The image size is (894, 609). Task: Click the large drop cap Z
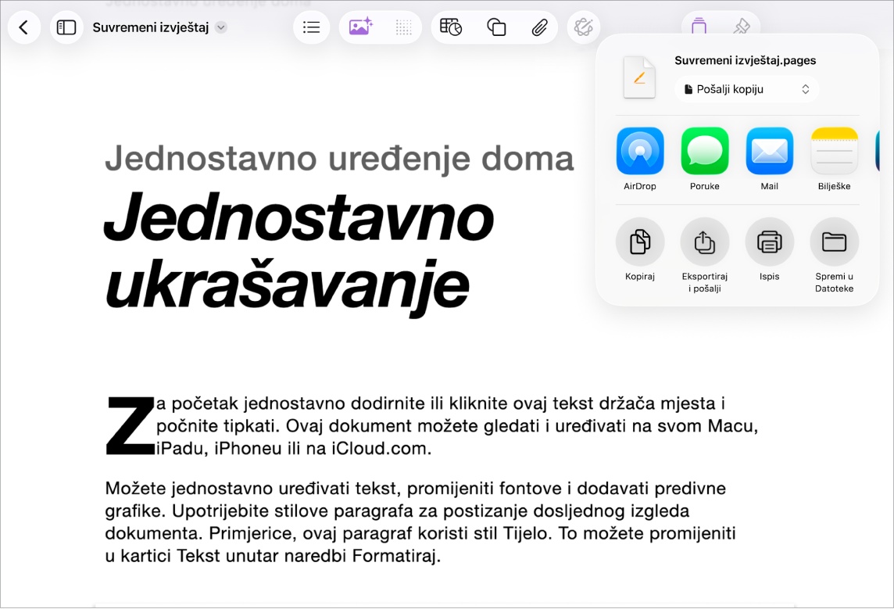click(130, 425)
